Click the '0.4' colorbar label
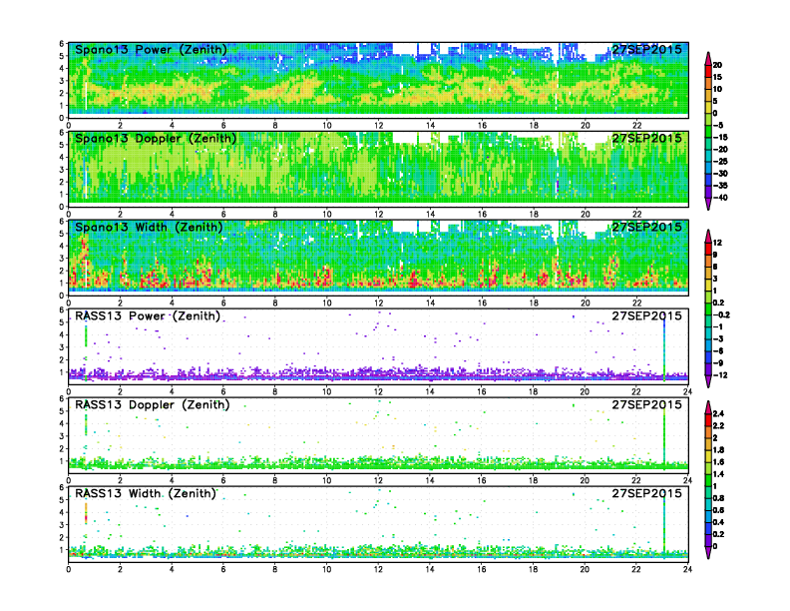Image resolution: width=790 pixels, height=611 pixels. click(x=718, y=523)
